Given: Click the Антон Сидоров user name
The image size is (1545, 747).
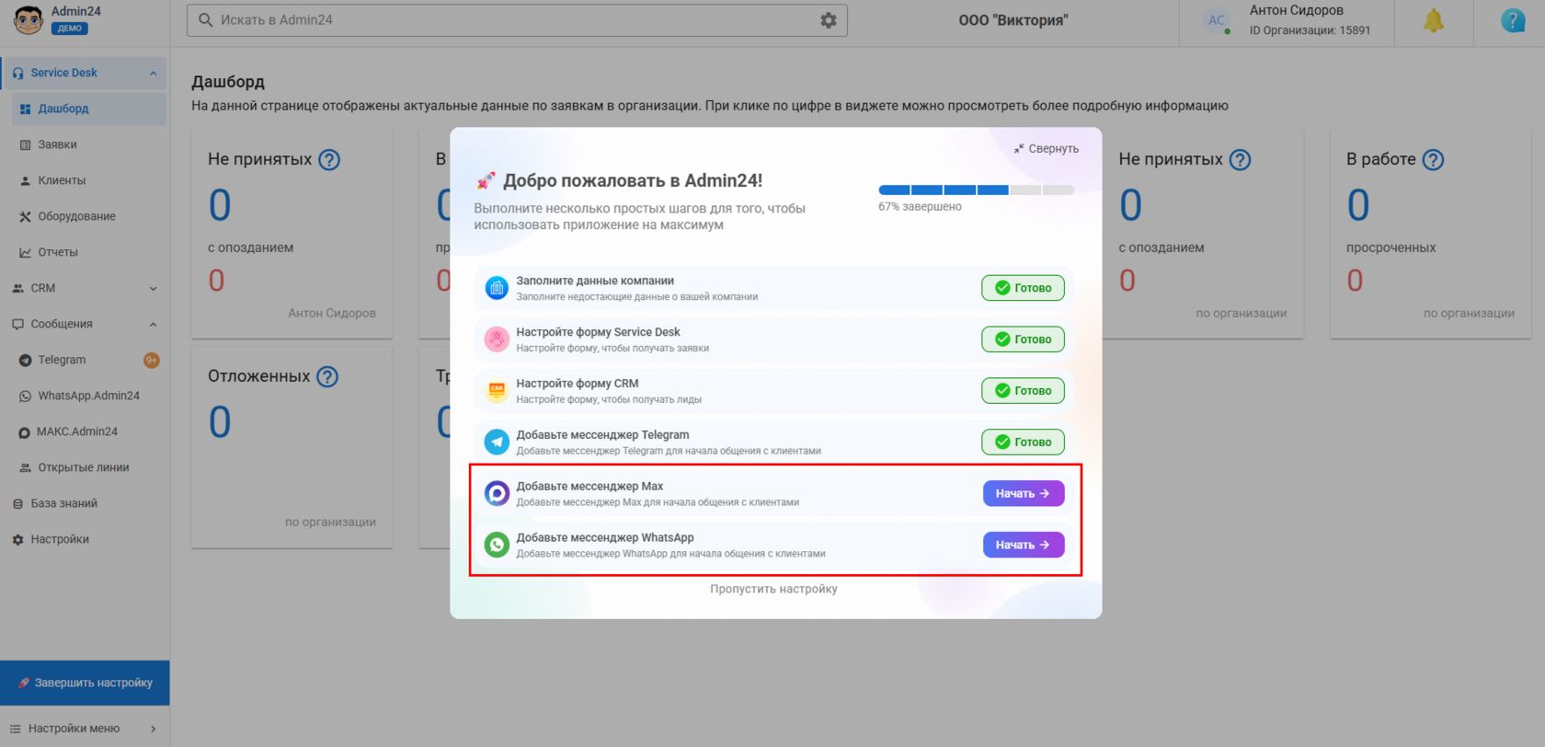Looking at the screenshot, I should click(x=1296, y=10).
